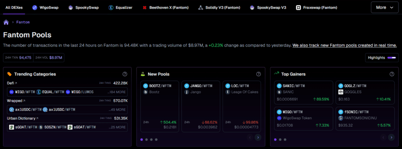Click the Defi external arrow icon
The image size is (402, 149).
(x=16, y=83)
